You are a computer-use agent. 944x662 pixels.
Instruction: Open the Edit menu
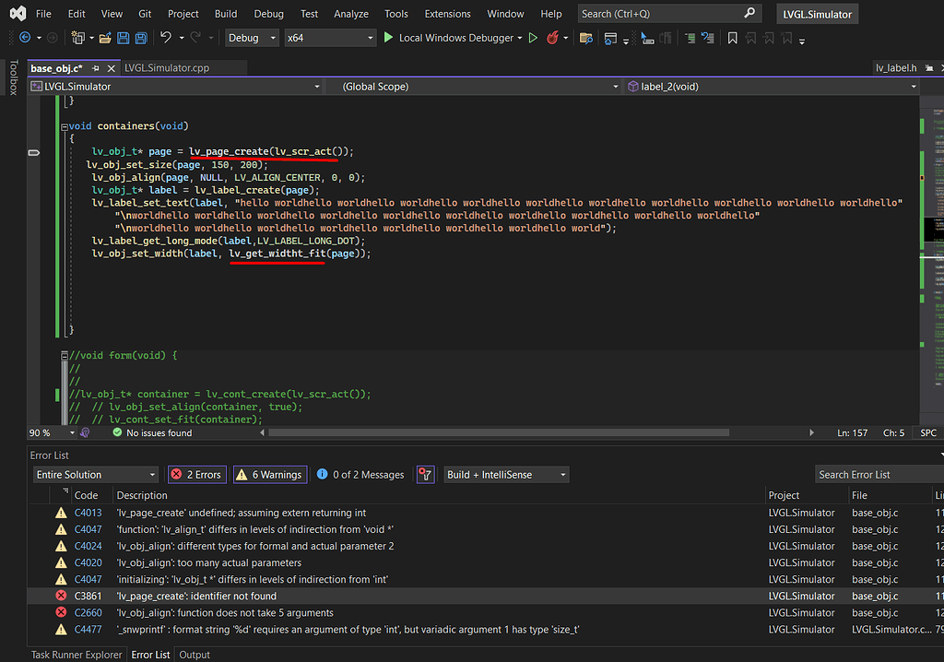coord(77,14)
